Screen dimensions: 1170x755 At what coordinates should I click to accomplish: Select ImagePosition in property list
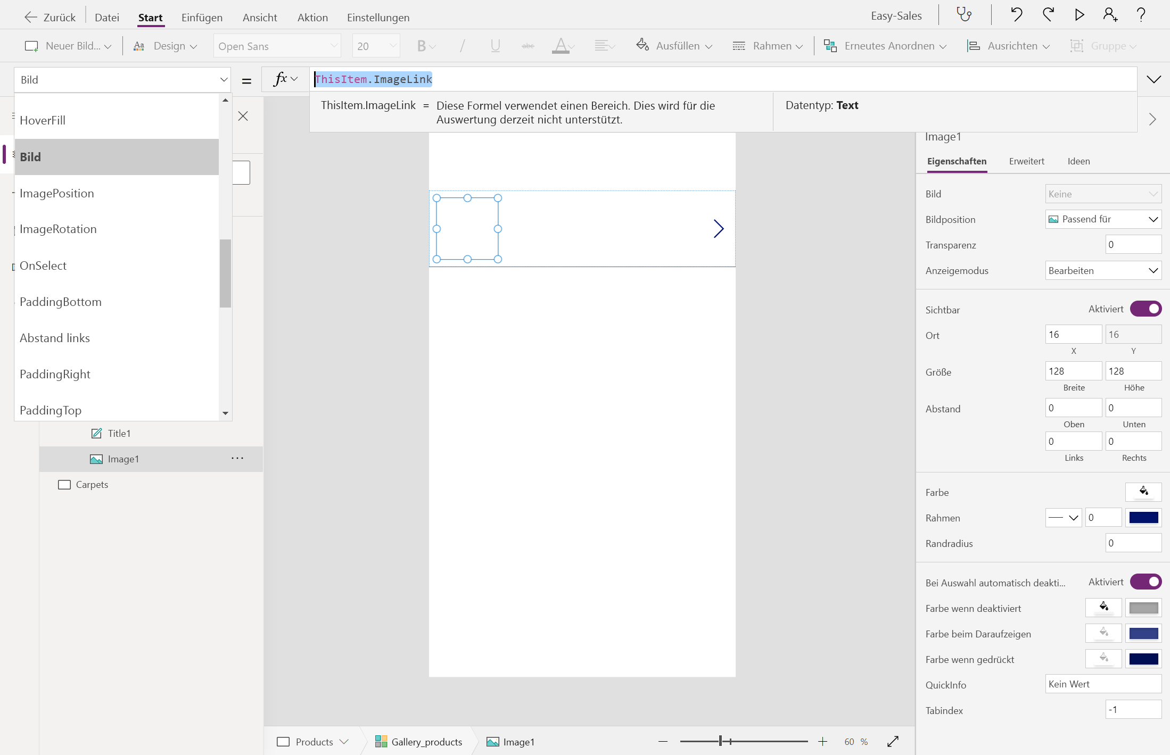57,193
